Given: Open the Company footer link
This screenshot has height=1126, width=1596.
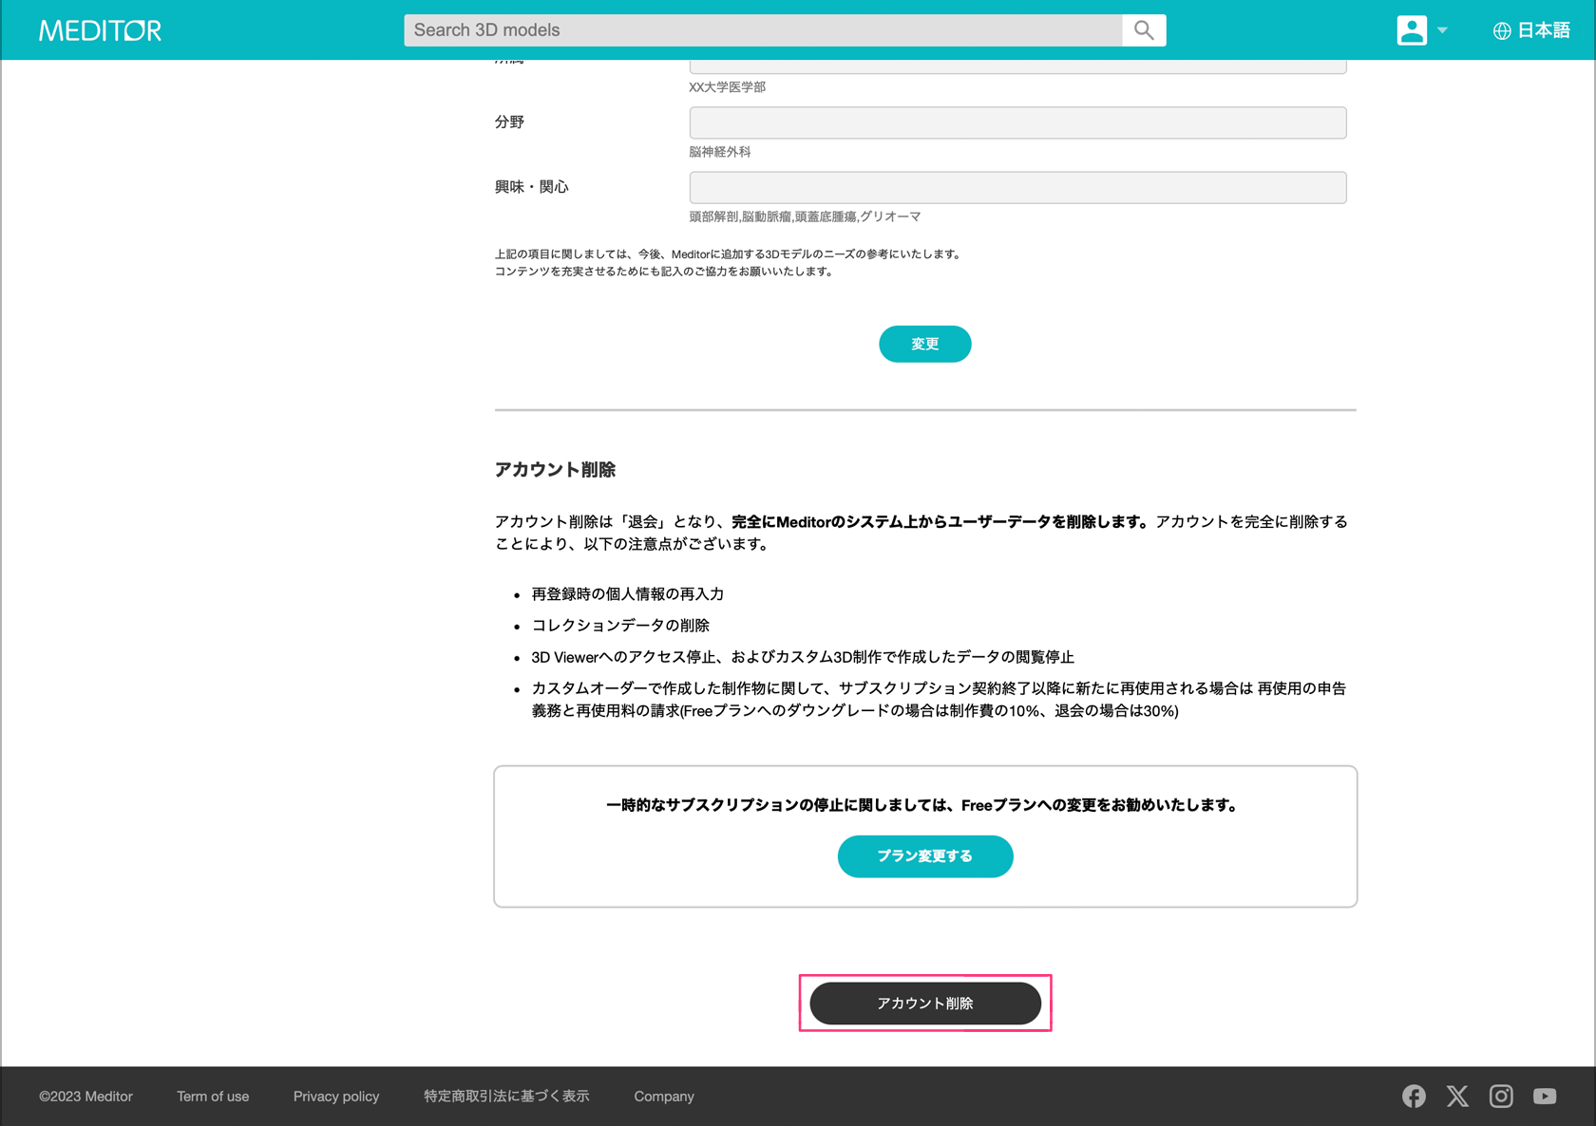Looking at the screenshot, I should [664, 1096].
